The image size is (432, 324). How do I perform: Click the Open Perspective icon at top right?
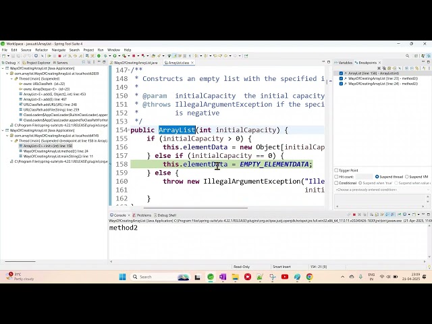click(416, 55)
